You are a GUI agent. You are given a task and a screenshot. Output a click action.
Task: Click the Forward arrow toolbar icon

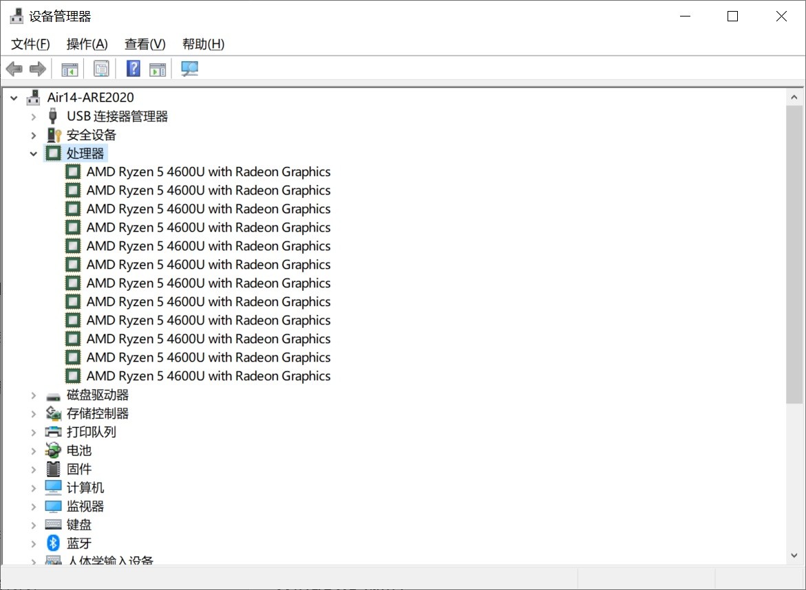pos(38,69)
